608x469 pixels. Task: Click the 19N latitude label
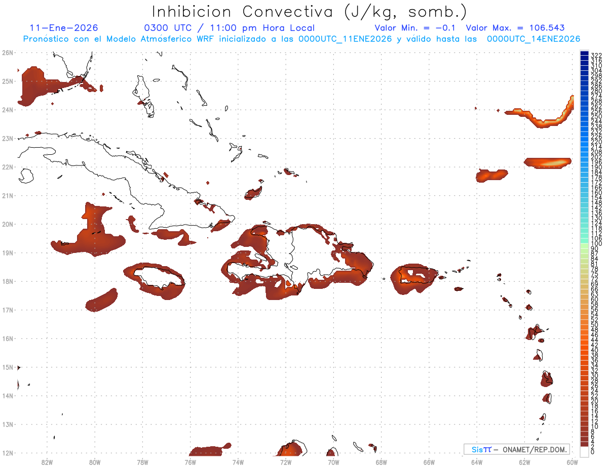click(x=7, y=252)
